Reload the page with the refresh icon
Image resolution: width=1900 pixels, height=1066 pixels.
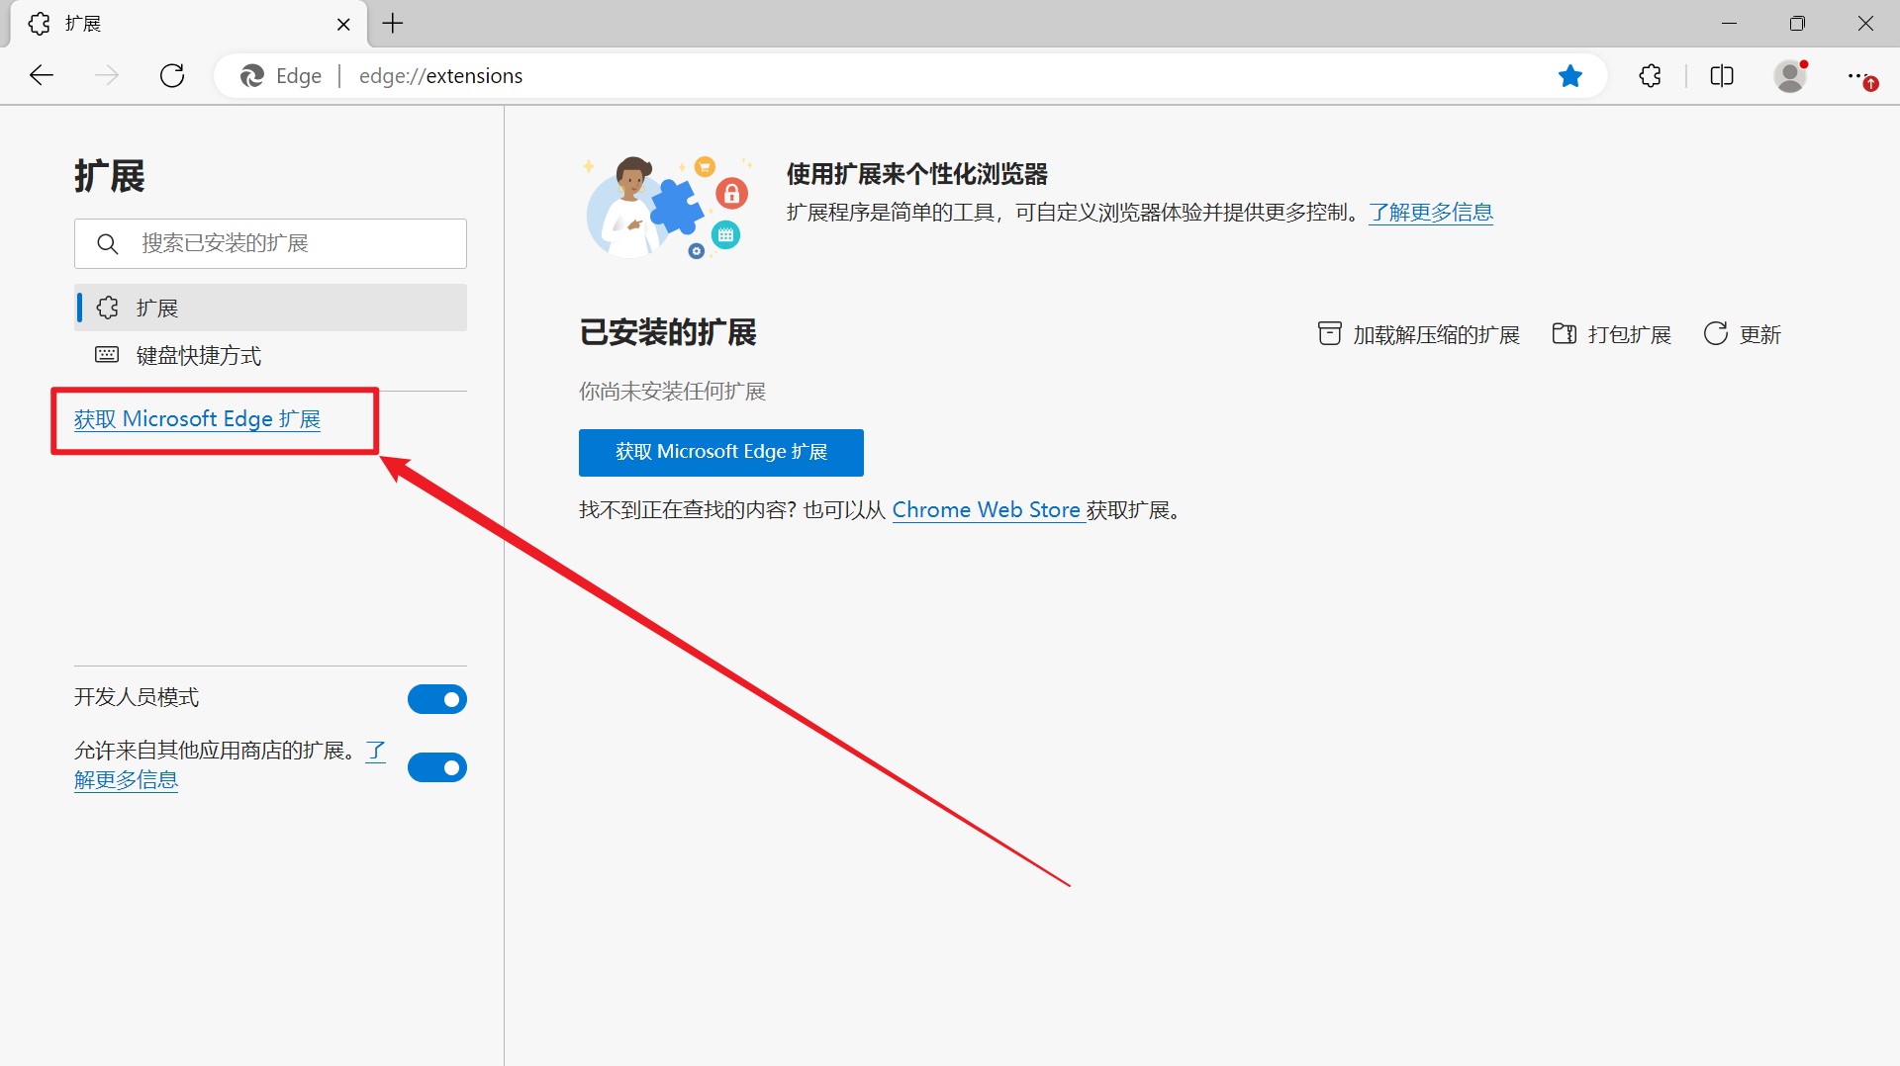(172, 75)
